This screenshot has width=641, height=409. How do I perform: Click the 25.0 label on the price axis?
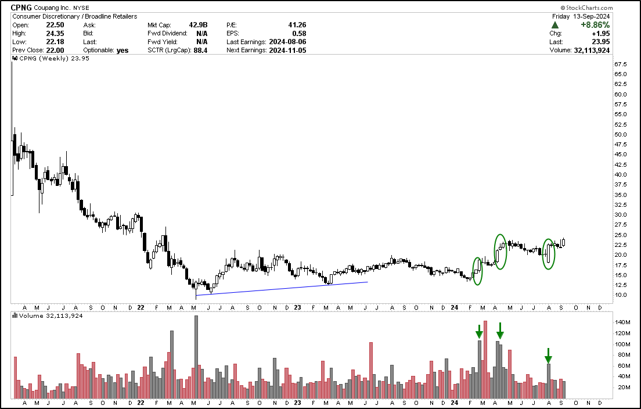click(621, 235)
